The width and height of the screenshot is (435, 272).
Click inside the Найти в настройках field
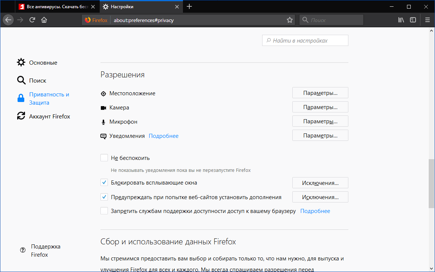click(305, 40)
